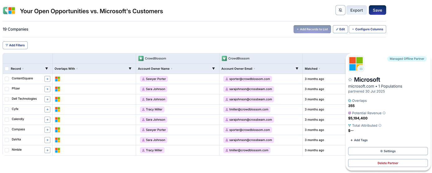
Task: Add Dell Technologies record with plus icon
Action: click(x=47, y=99)
